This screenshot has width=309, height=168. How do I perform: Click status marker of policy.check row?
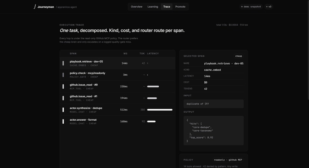[x=63, y=75]
